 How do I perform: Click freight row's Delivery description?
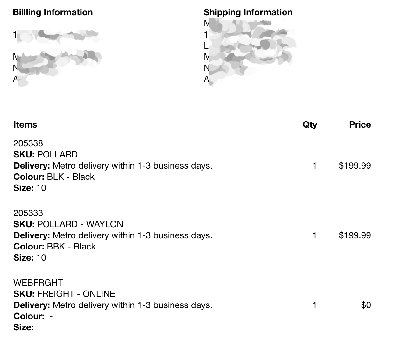[x=113, y=305]
